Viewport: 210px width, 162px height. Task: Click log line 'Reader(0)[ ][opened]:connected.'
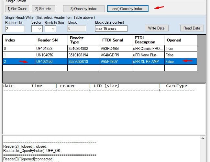point(28,159)
